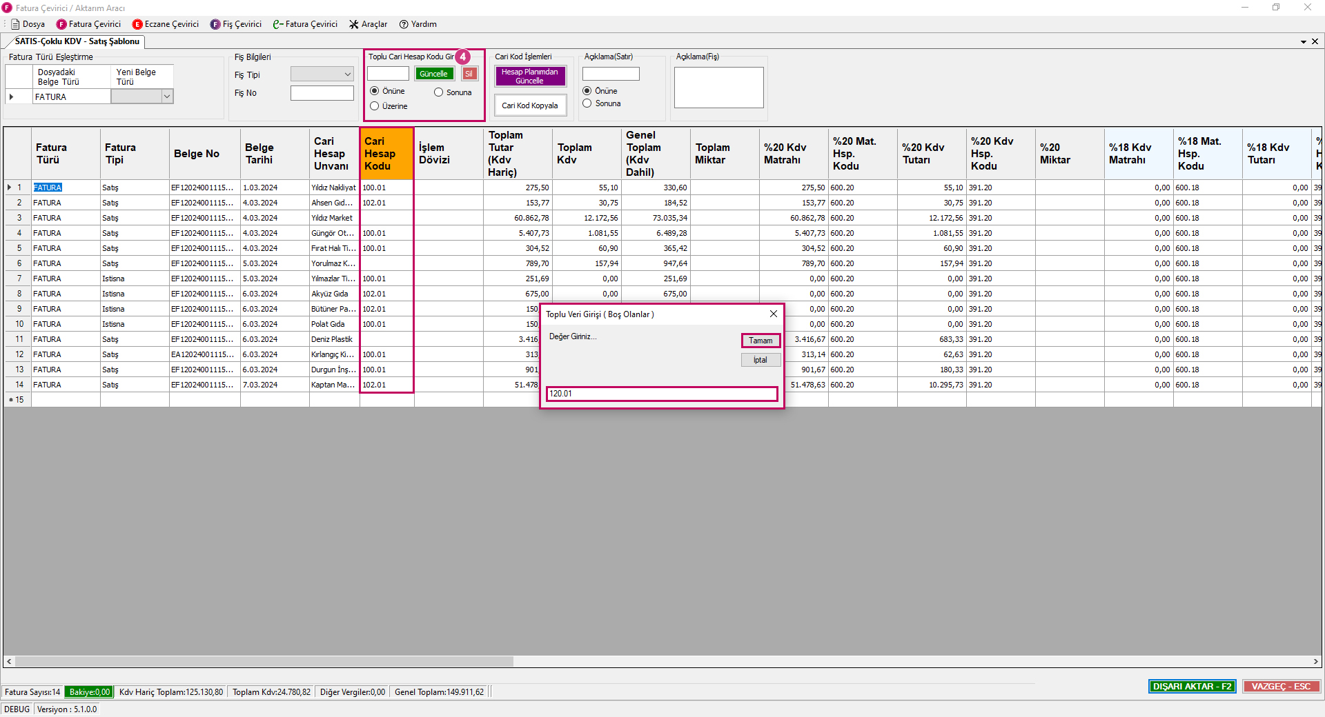
Task: Click the 'Deniz Plastik' cell
Action: point(334,339)
